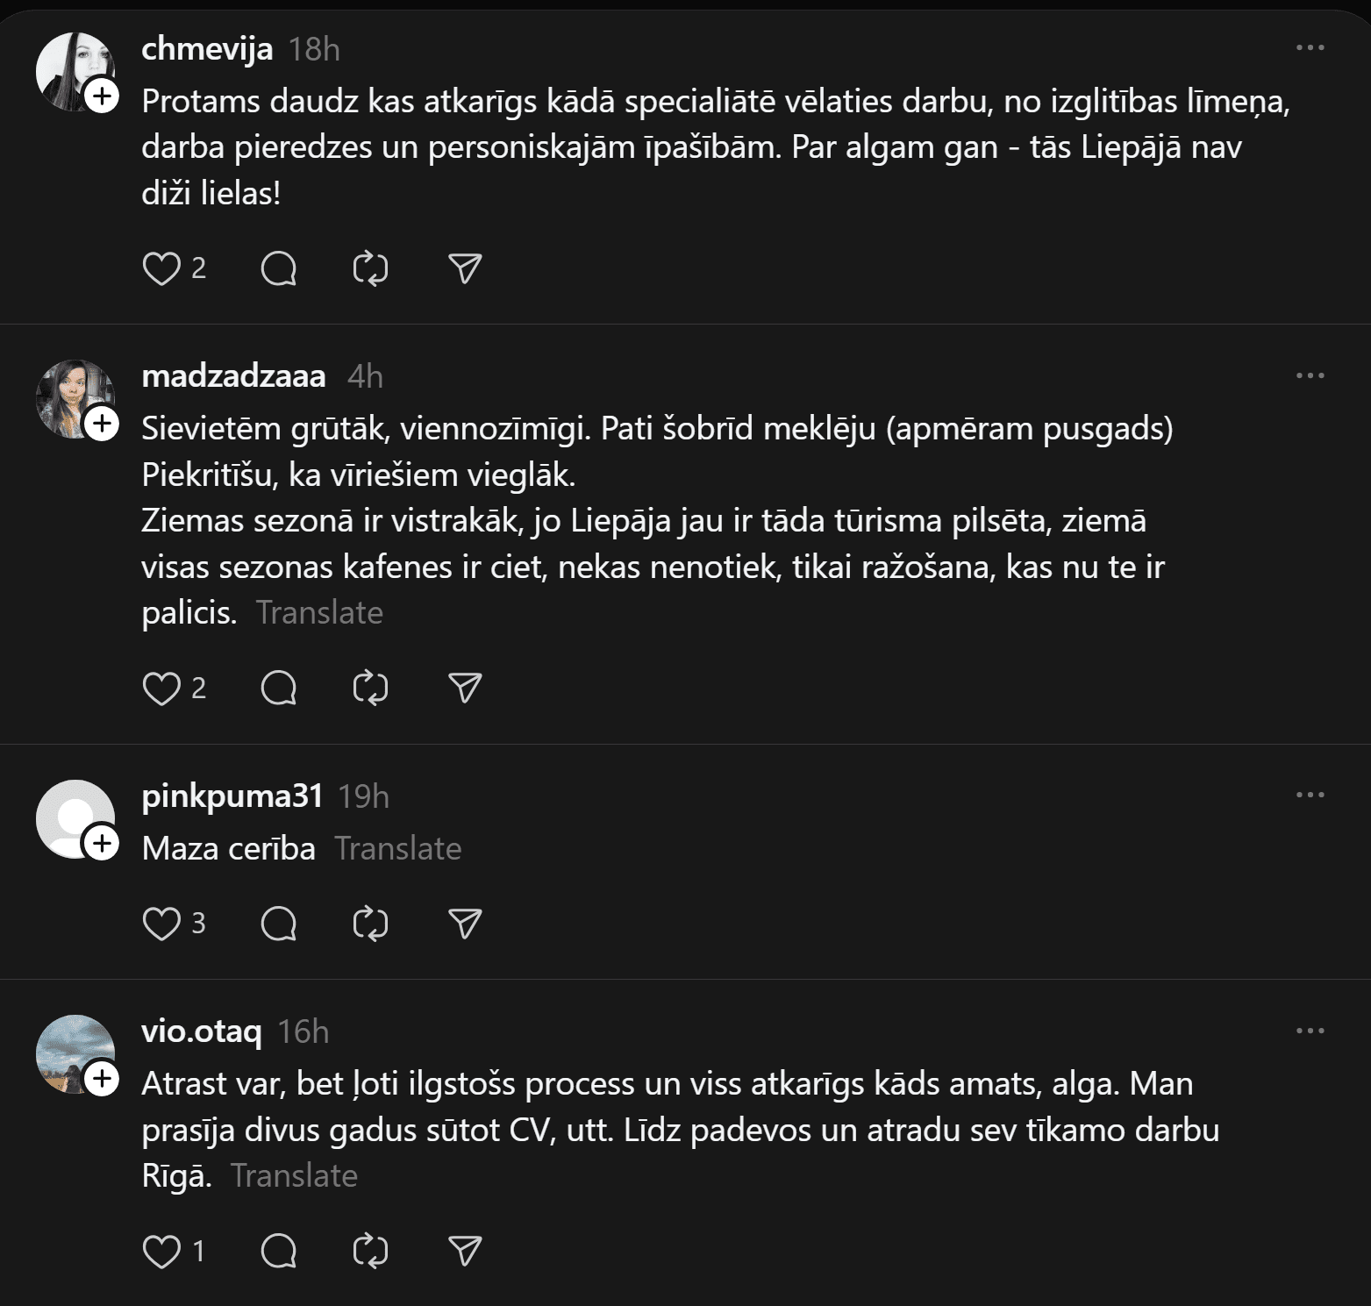
Task: Follow madzadzaaa via the plus badge
Action: tap(103, 425)
